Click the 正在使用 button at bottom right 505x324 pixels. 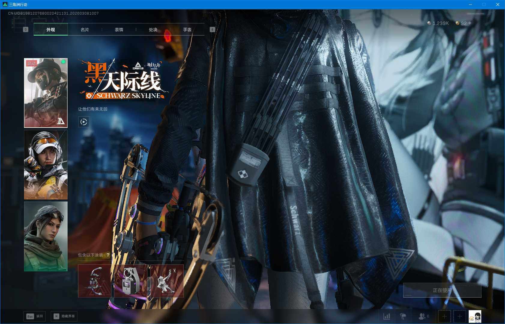click(x=442, y=290)
